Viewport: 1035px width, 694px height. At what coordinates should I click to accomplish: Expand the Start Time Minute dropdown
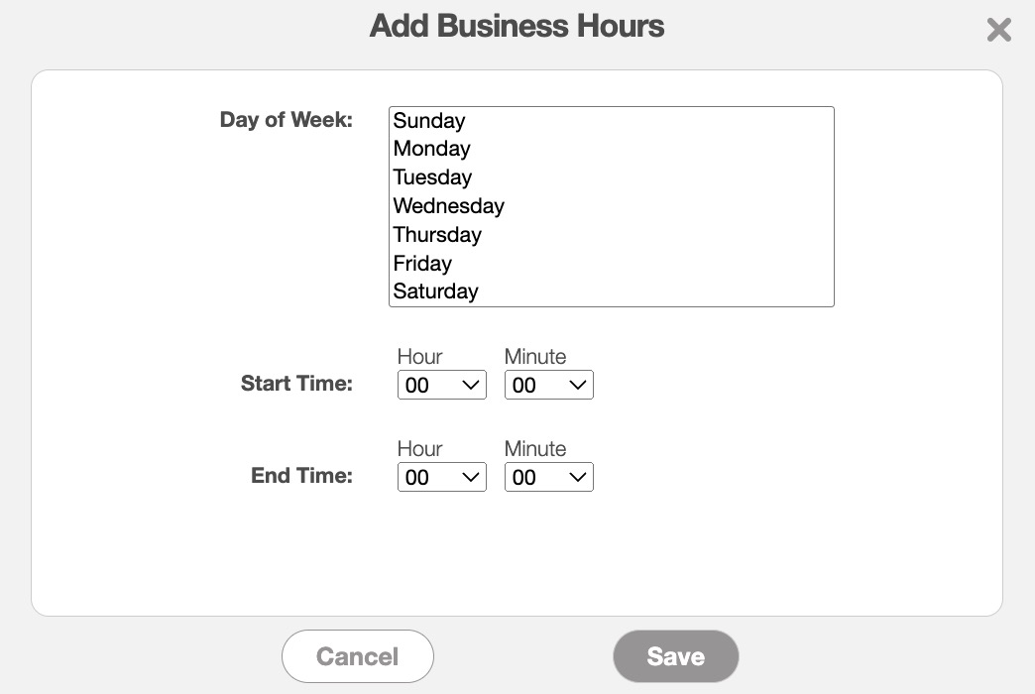coord(548,386)
